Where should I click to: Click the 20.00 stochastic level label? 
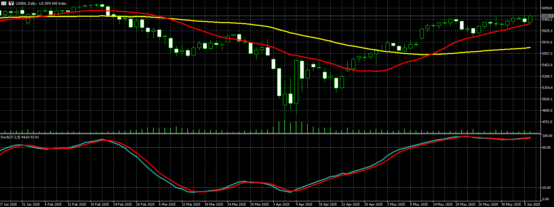pyautogui.click(x=547, y=187)
